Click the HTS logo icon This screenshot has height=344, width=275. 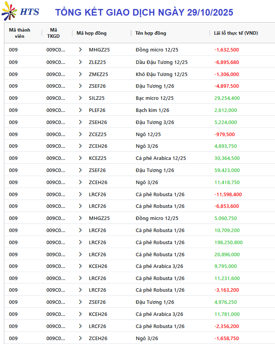9,12
